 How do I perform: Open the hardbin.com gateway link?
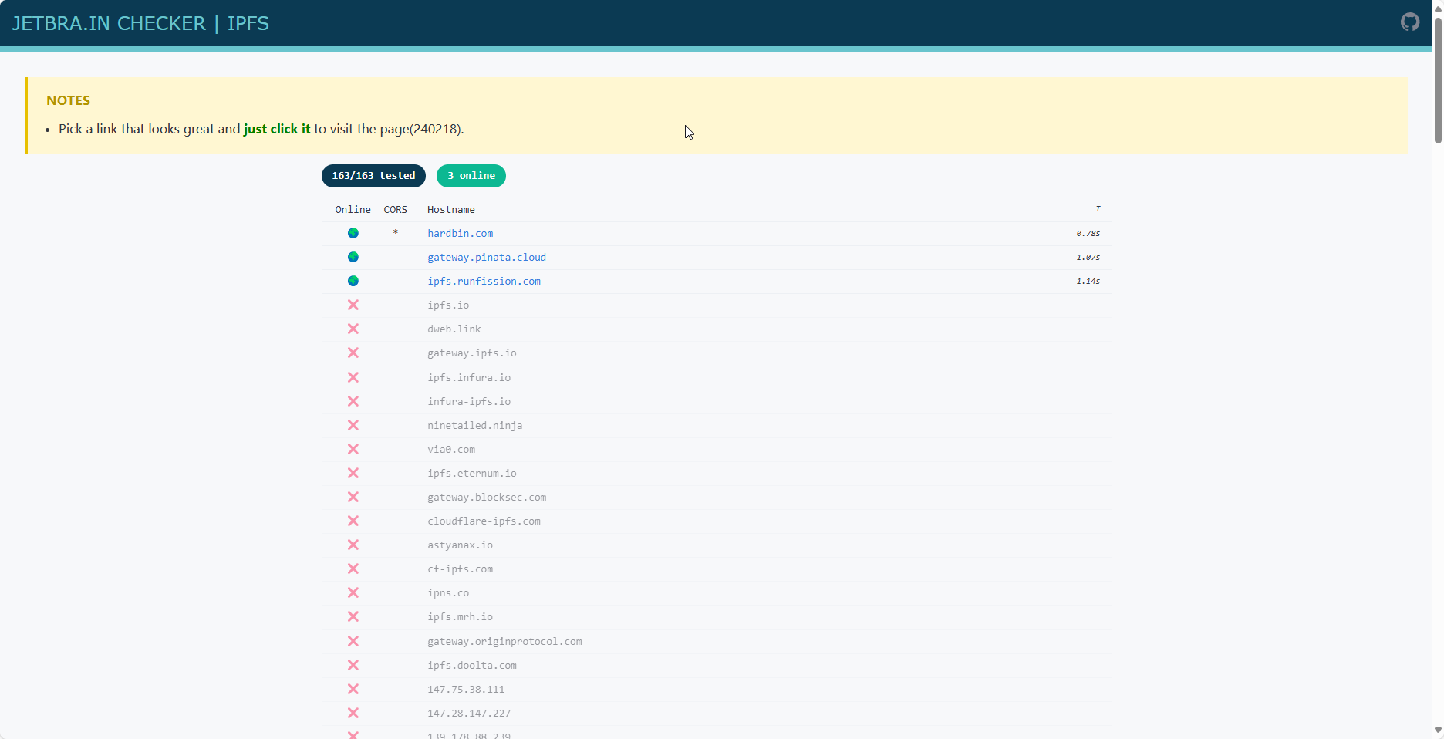coord(461,233)
